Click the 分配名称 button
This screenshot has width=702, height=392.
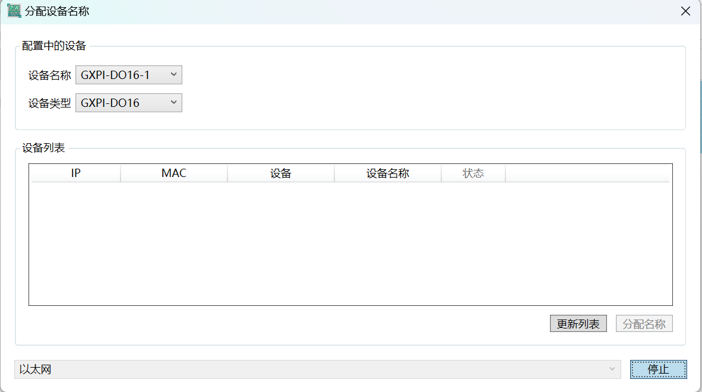pos(644,324)
